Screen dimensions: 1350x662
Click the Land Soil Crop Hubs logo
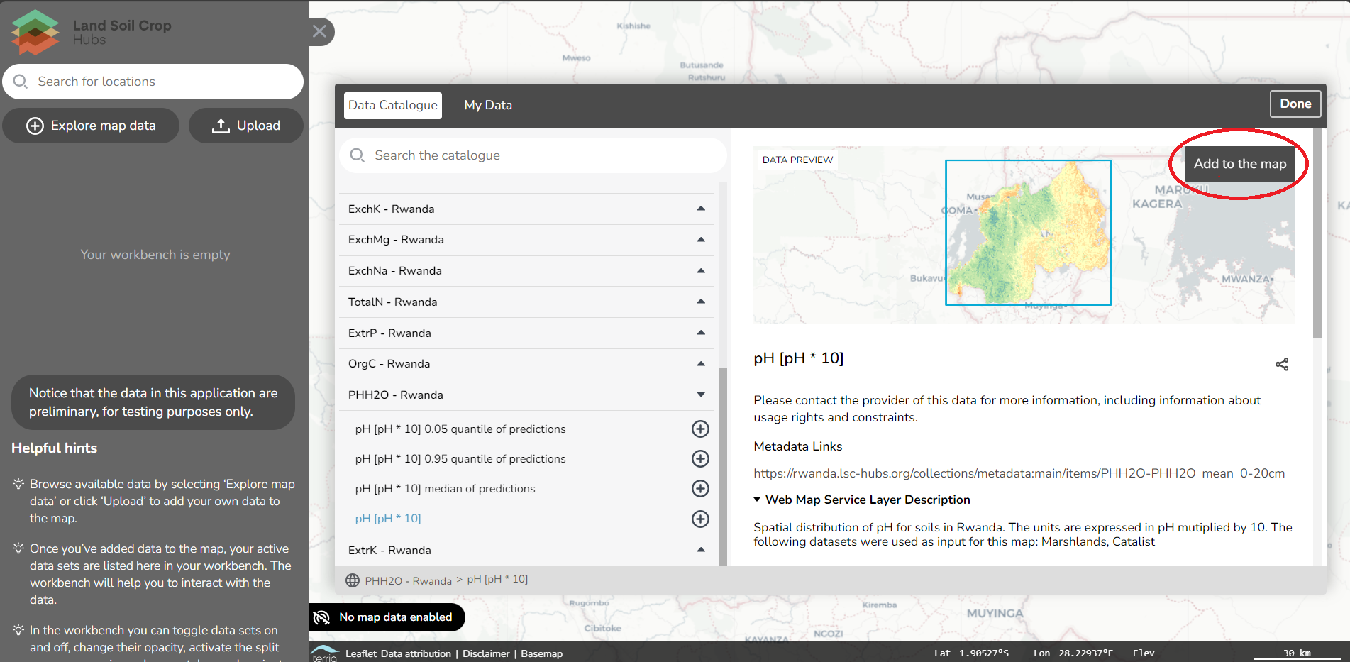tap(92, 32)
